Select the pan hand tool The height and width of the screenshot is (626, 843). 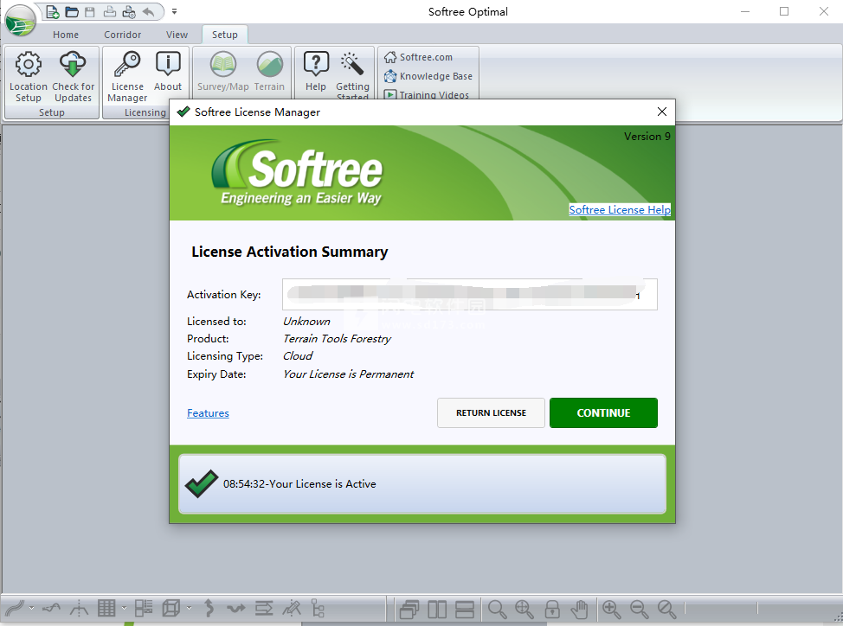click(x=580, y=610)
